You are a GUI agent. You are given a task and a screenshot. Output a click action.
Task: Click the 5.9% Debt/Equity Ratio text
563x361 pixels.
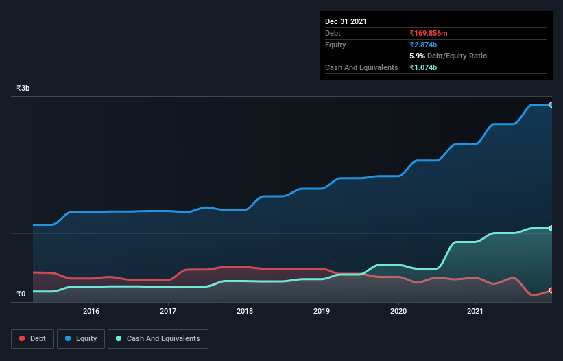click(x=448, y=56)
